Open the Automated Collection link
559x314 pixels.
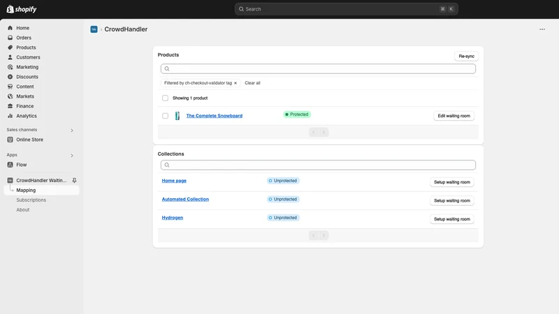click(x=185, y=199)
